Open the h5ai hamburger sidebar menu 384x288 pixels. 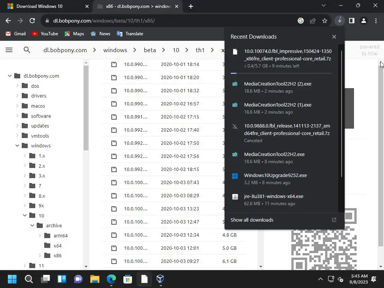pyautogui.click(x=9, y=50)
